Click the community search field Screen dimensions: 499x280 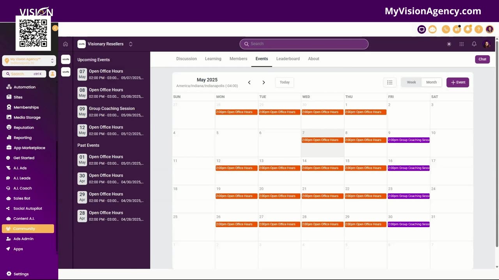tap(304, 44)
